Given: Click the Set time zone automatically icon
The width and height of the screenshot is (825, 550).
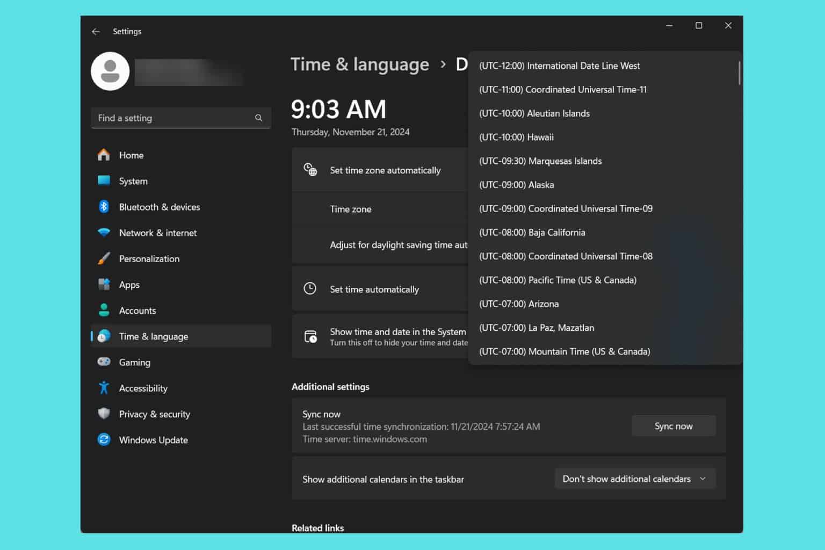Looking at the screenshot, I should [x=310, y=170].
